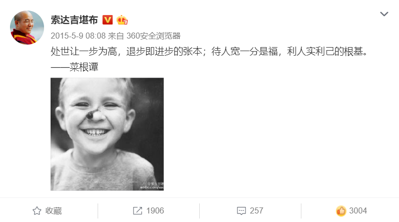Click the post quote text
Screen dimensions: 399x222
pos(209,52)
